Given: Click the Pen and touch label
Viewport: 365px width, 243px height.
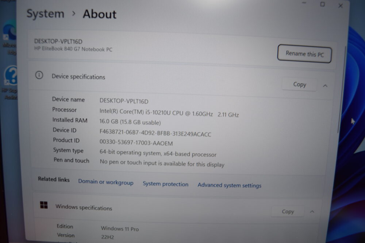Looking at the screenshot, I should (x=71, y=160).
